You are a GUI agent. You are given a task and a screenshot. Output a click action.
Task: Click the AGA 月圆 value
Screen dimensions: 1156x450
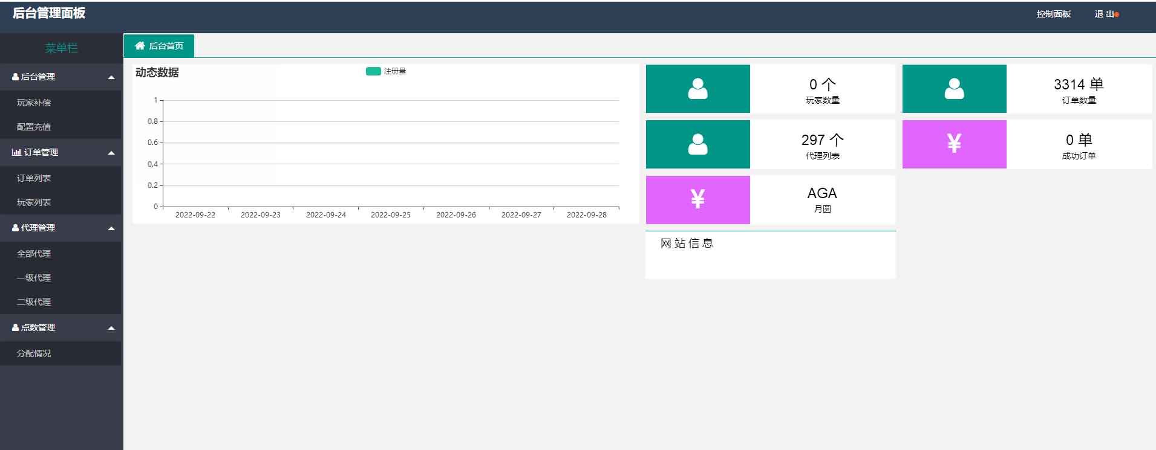tap(822, 193)
